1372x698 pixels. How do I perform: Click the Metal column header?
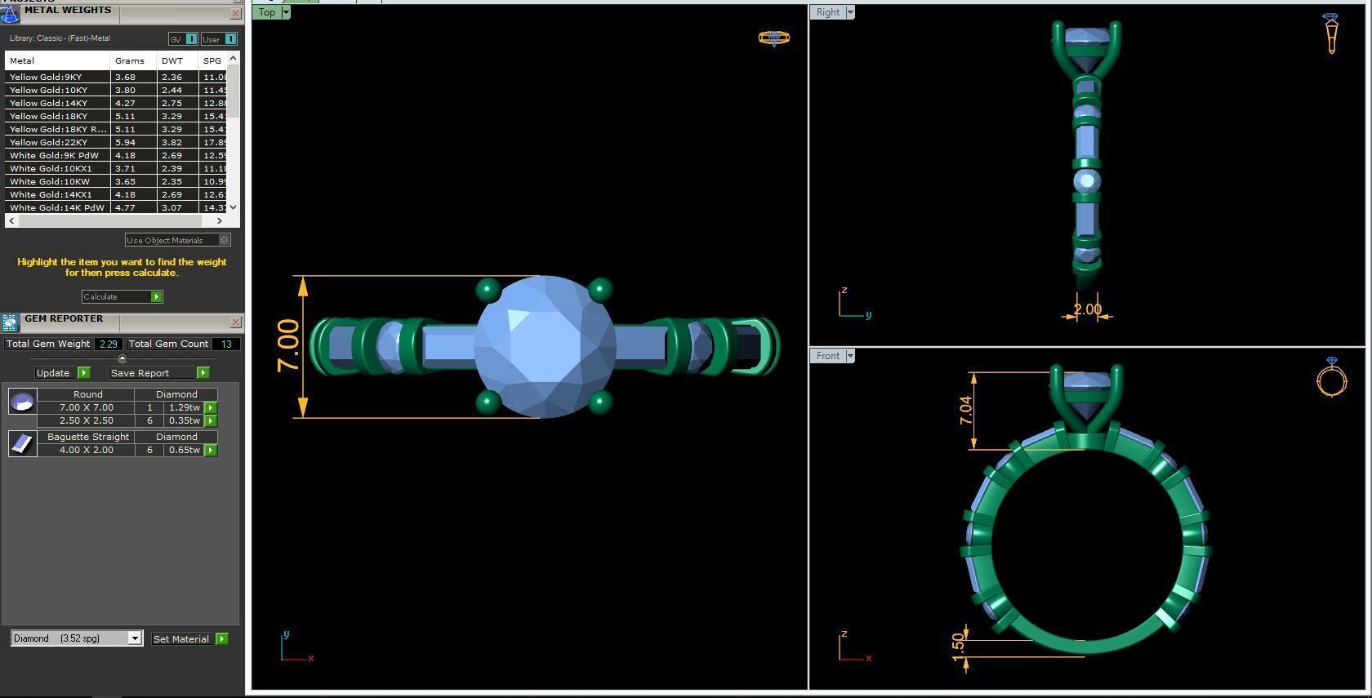coord(57,60)
